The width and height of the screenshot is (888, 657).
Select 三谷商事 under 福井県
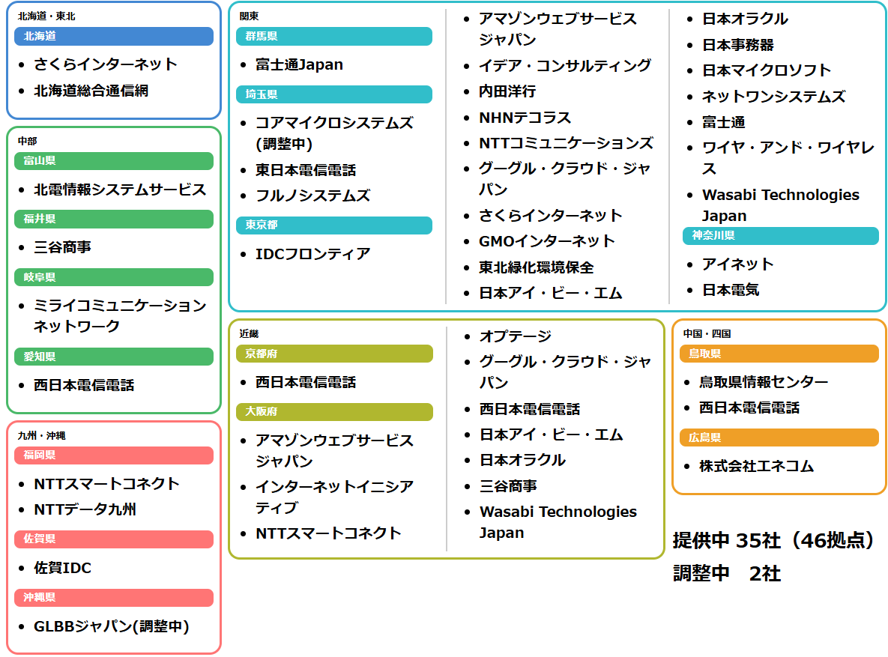[62, 247]
